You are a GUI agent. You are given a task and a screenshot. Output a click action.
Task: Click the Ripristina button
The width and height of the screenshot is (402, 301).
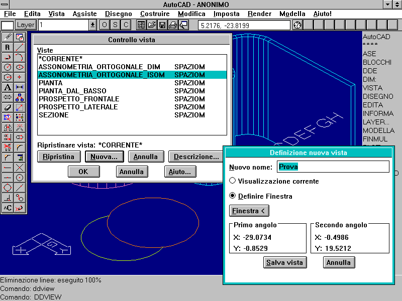pos(59,157)
